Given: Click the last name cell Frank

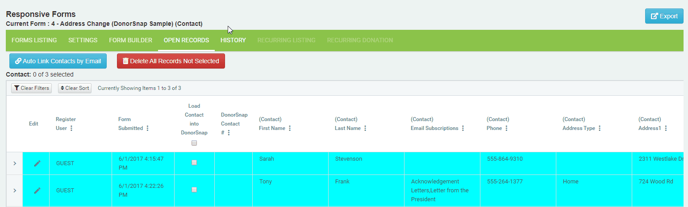Looking at the screenshot, I should [366, 191].
